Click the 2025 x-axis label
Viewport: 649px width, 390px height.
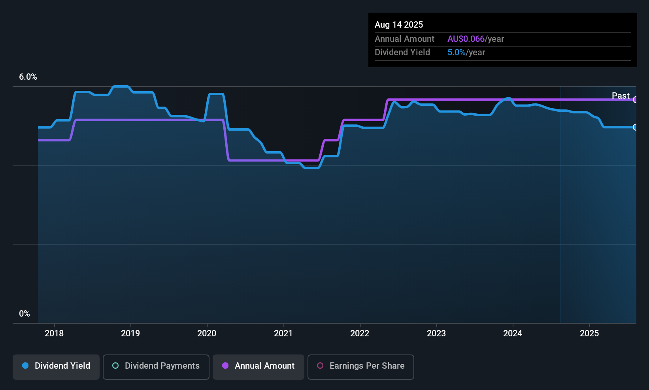point(589,333)
